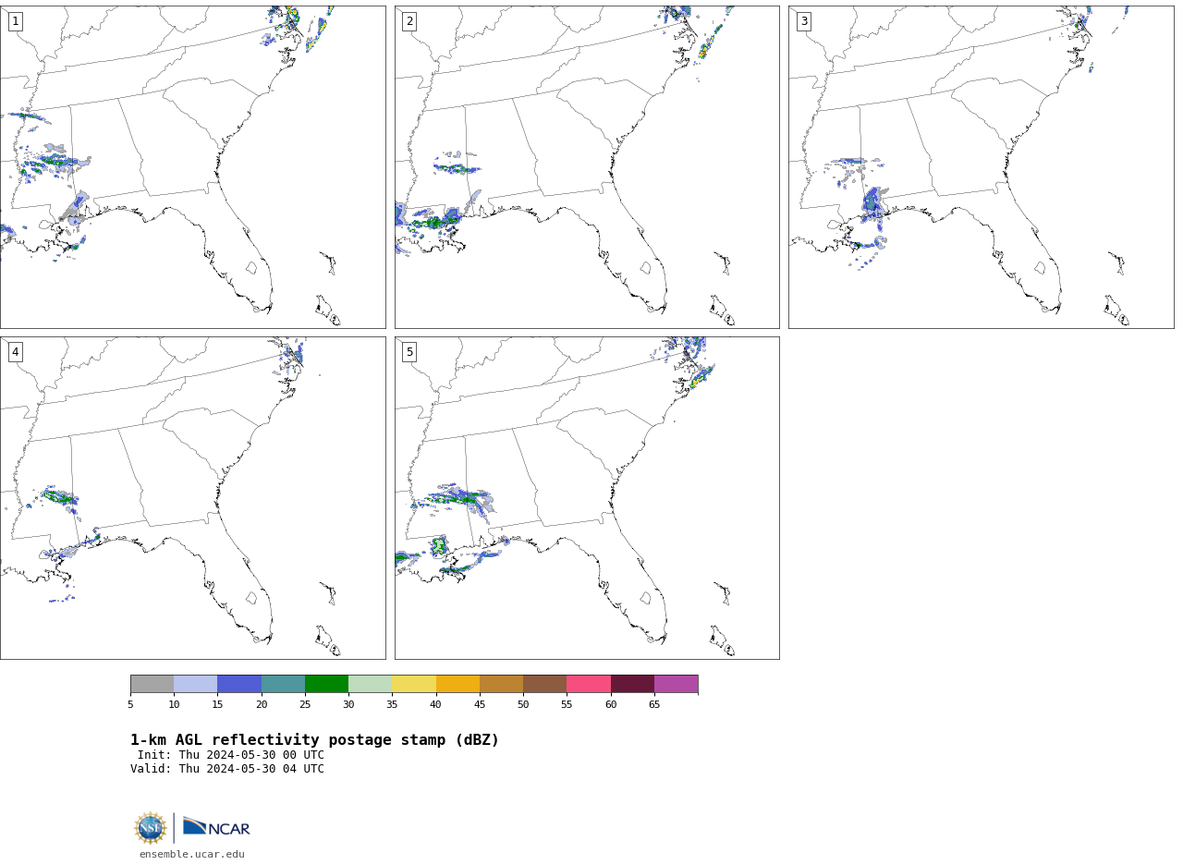Click the colorbar tick label 45
The width and height of the screenshot is (1183, 865).
[x=480, y=705]
